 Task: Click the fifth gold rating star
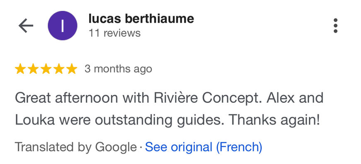coord(72,69)
